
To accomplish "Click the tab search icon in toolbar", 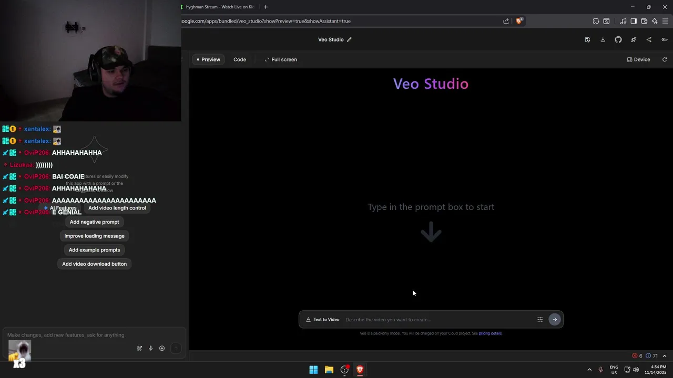I will pos(606,21).
